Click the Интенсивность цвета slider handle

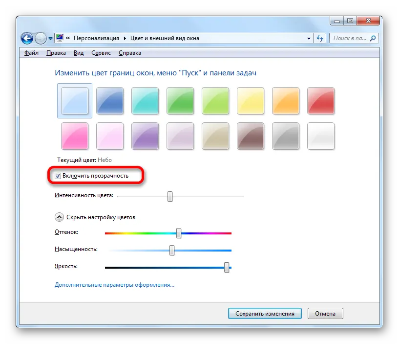tap(170, 196)
